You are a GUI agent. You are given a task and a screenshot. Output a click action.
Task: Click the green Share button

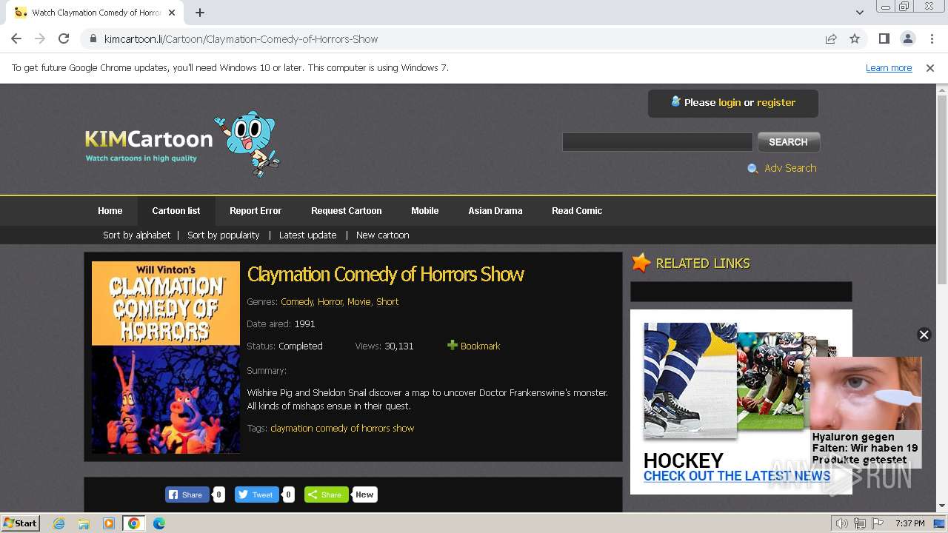(x=326, y=495)
